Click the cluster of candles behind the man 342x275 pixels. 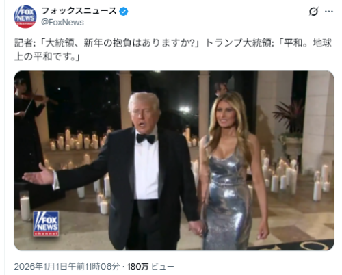pyautogui.click(x=77, y=139)
